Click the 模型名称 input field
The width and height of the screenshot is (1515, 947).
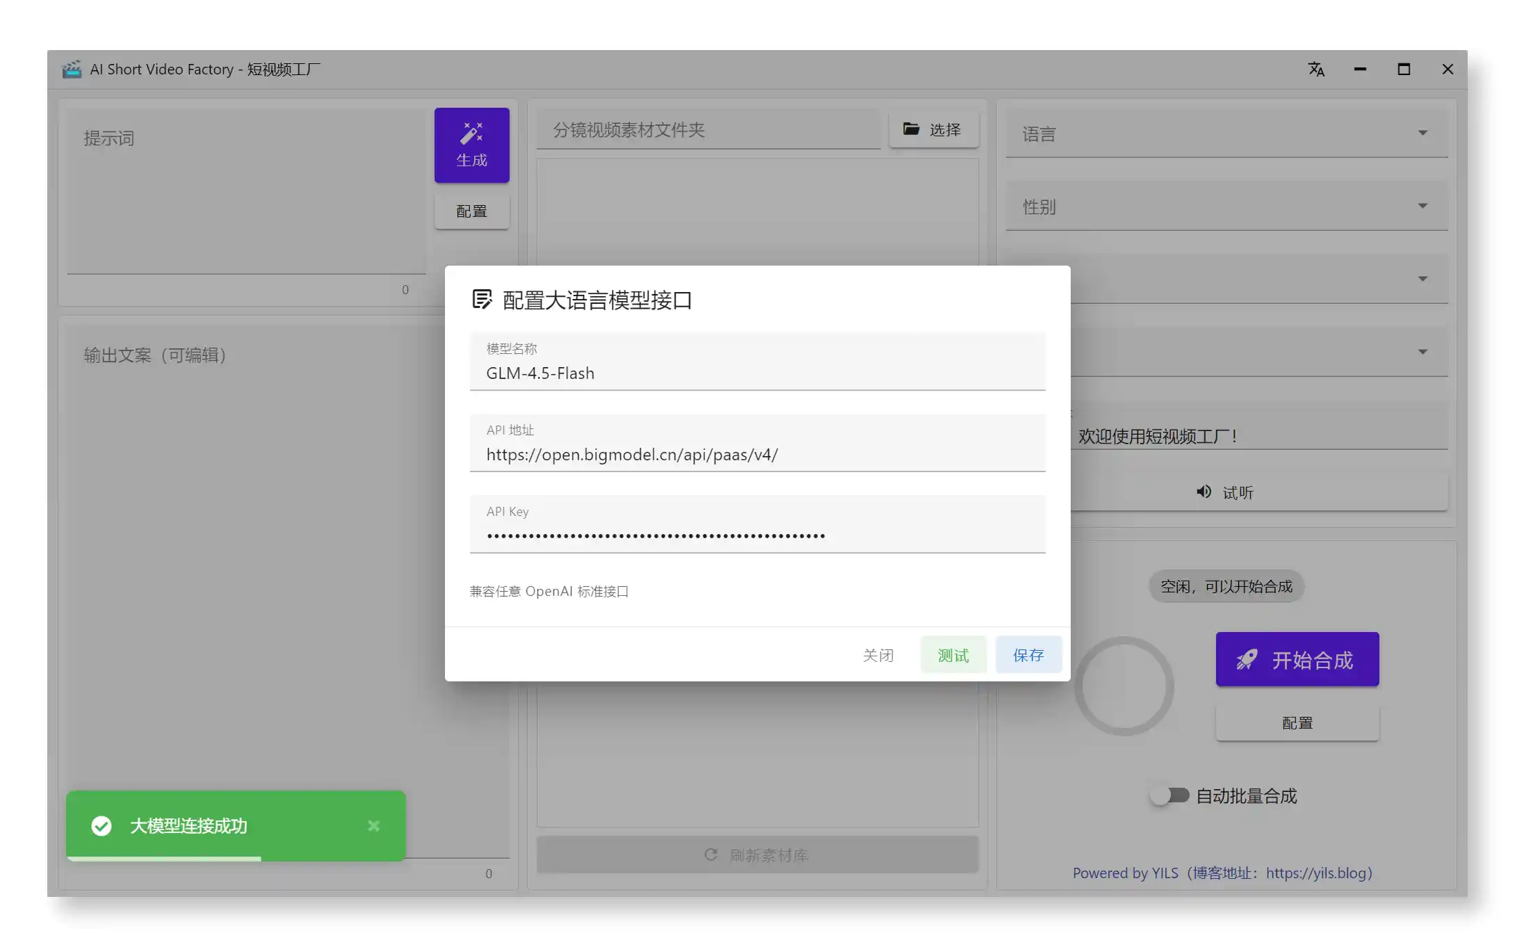tap(756, 373)
